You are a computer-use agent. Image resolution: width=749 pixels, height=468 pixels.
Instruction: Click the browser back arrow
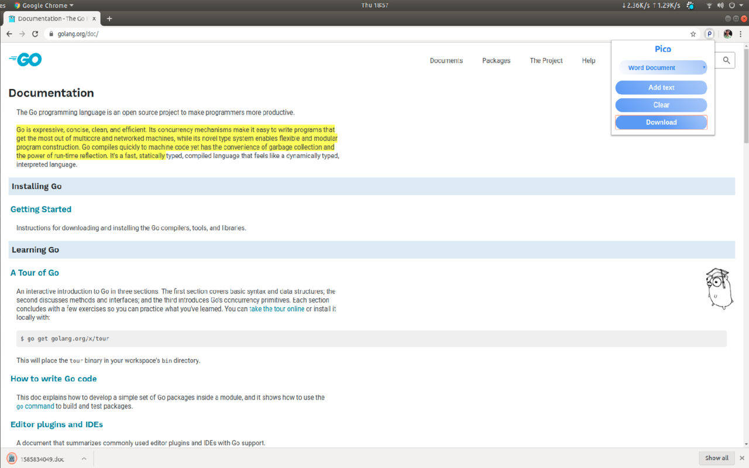click(9, 34)
